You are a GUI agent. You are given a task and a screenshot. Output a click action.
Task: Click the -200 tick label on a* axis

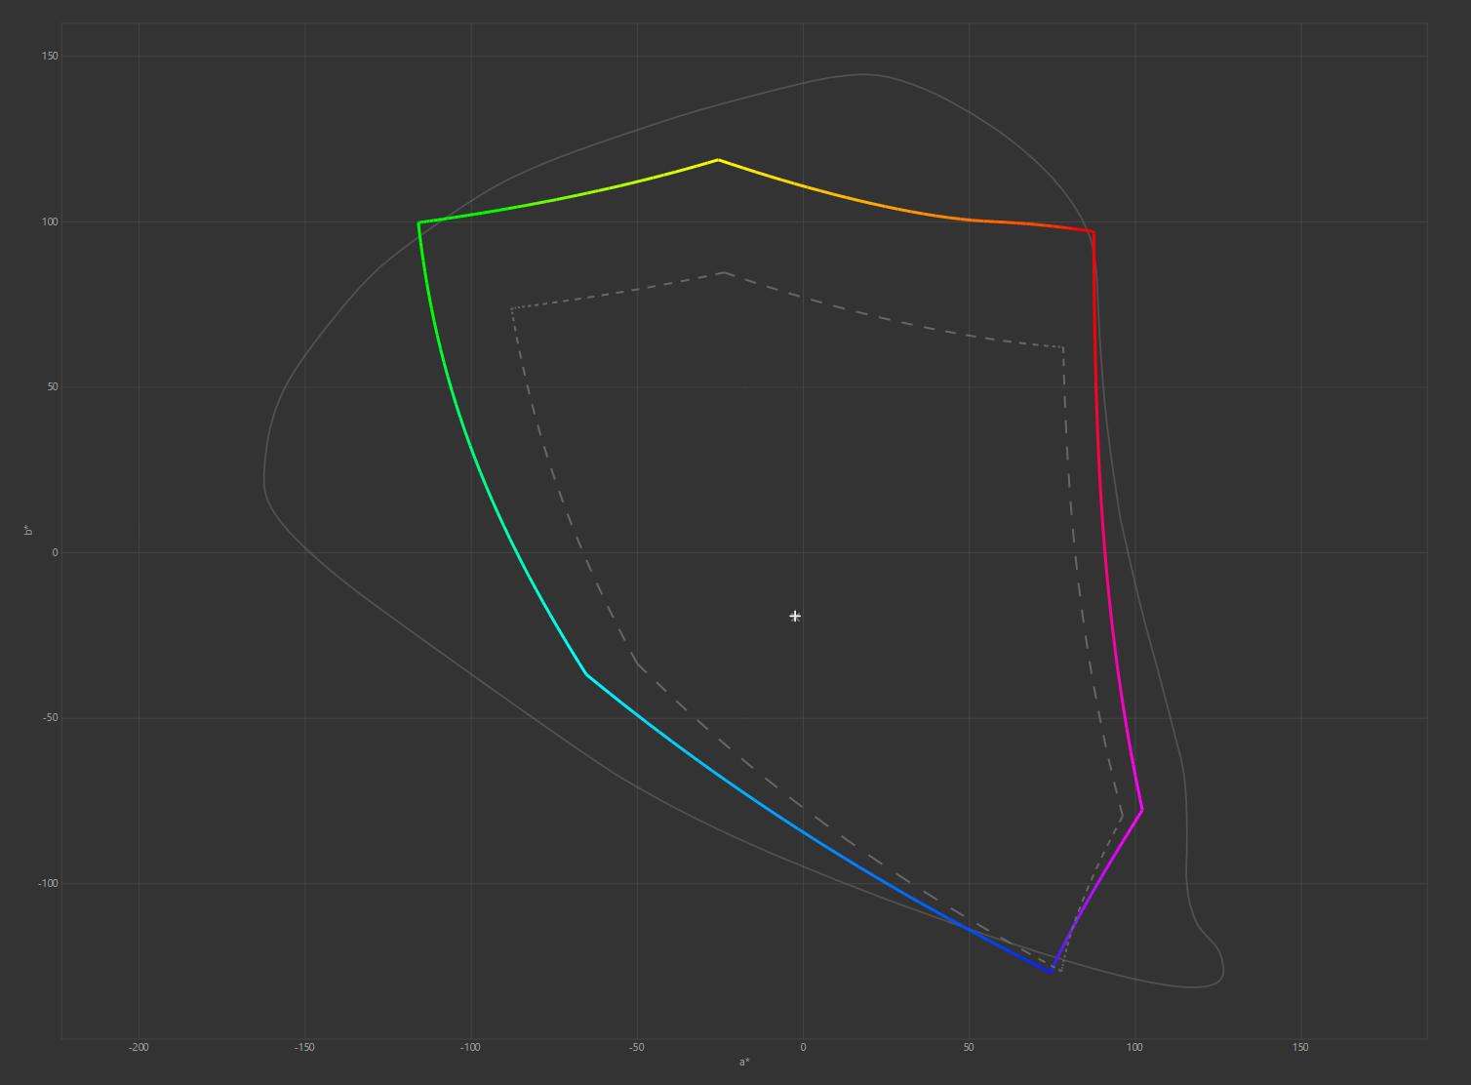click(x=139, y=1047)
